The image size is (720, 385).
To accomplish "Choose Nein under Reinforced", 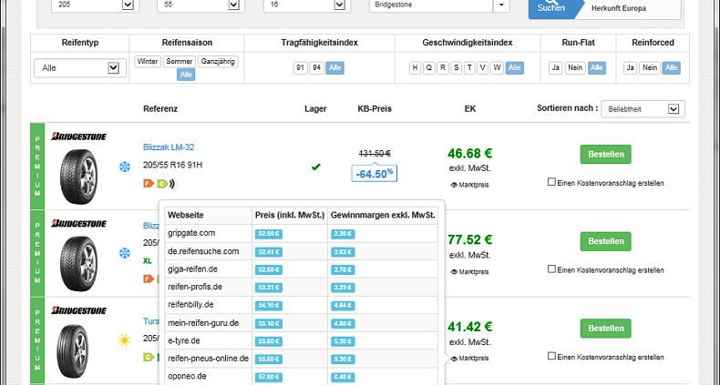I will (650, 68).
